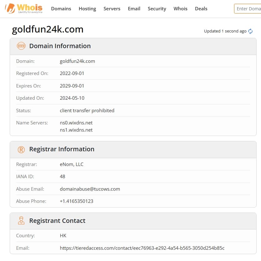
Task: Select IANA ID value 48
Action: pos(63,176)
